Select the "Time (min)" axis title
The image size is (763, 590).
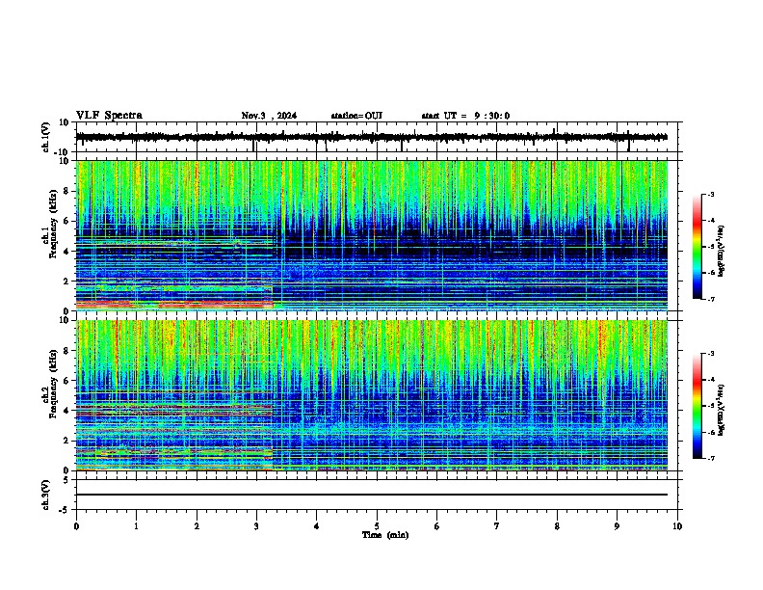tap(385, 535)
